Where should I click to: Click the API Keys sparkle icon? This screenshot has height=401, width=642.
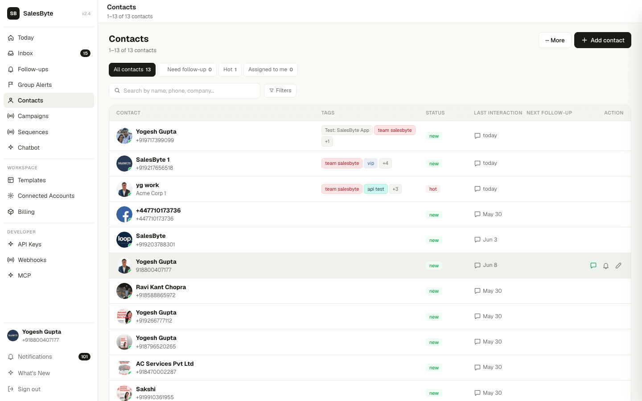click(11, 244)
